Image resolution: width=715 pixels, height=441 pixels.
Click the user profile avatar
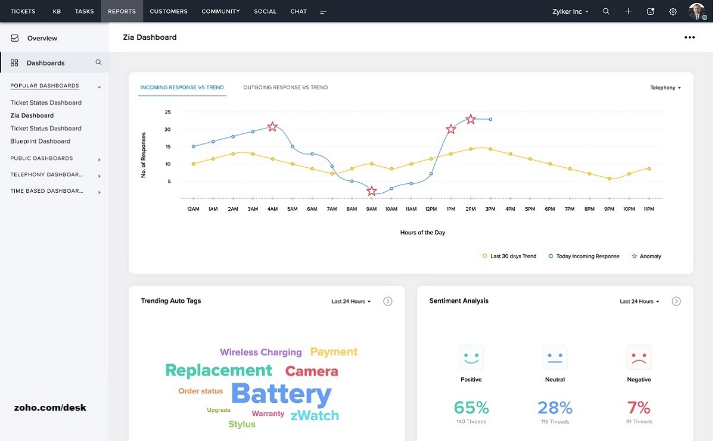(697, 11)
